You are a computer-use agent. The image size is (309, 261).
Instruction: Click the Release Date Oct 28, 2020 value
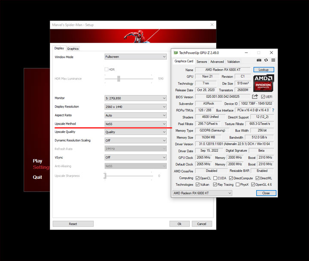206,90
